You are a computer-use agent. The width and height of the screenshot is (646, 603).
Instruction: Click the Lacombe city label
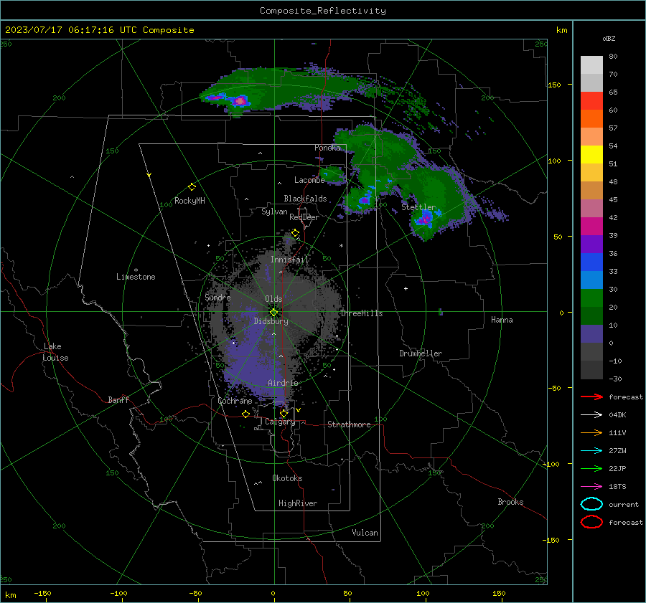coord(309,180)
